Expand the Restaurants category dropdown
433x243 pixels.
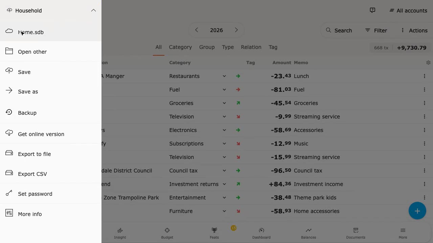pos(224,76)
